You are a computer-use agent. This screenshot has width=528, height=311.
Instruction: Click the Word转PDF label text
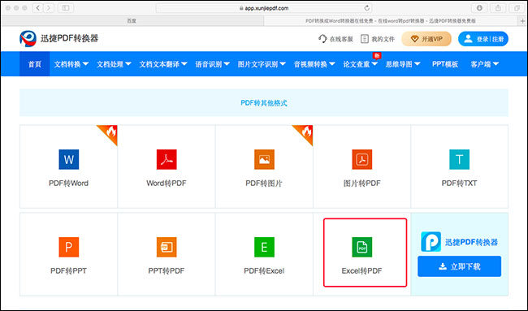pyautogui.click(x=167, y=183)
